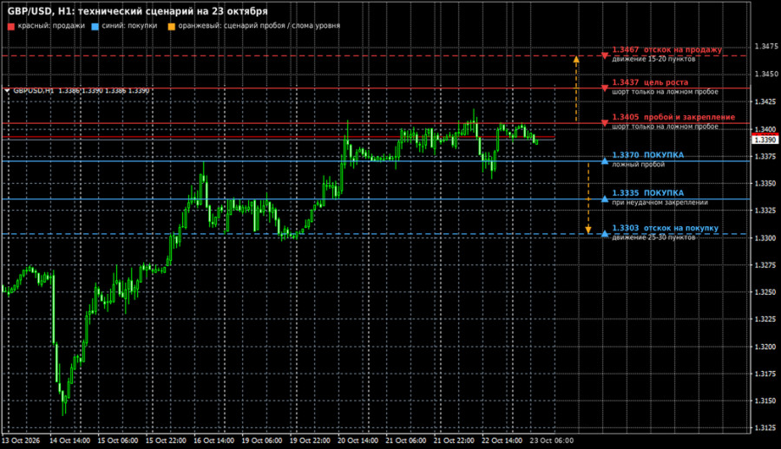
Task: Click time axis label '23 Oct 06:00'
Action: (x=551, y=440)
